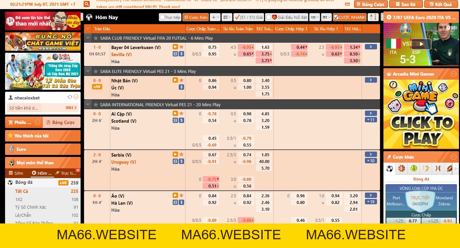This screenshot has width=460, height=248.
Task: Favorite the Bayer 04 Leverkusen match star
Action: coord(181,47)
